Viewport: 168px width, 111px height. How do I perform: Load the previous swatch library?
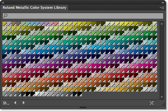15,103
